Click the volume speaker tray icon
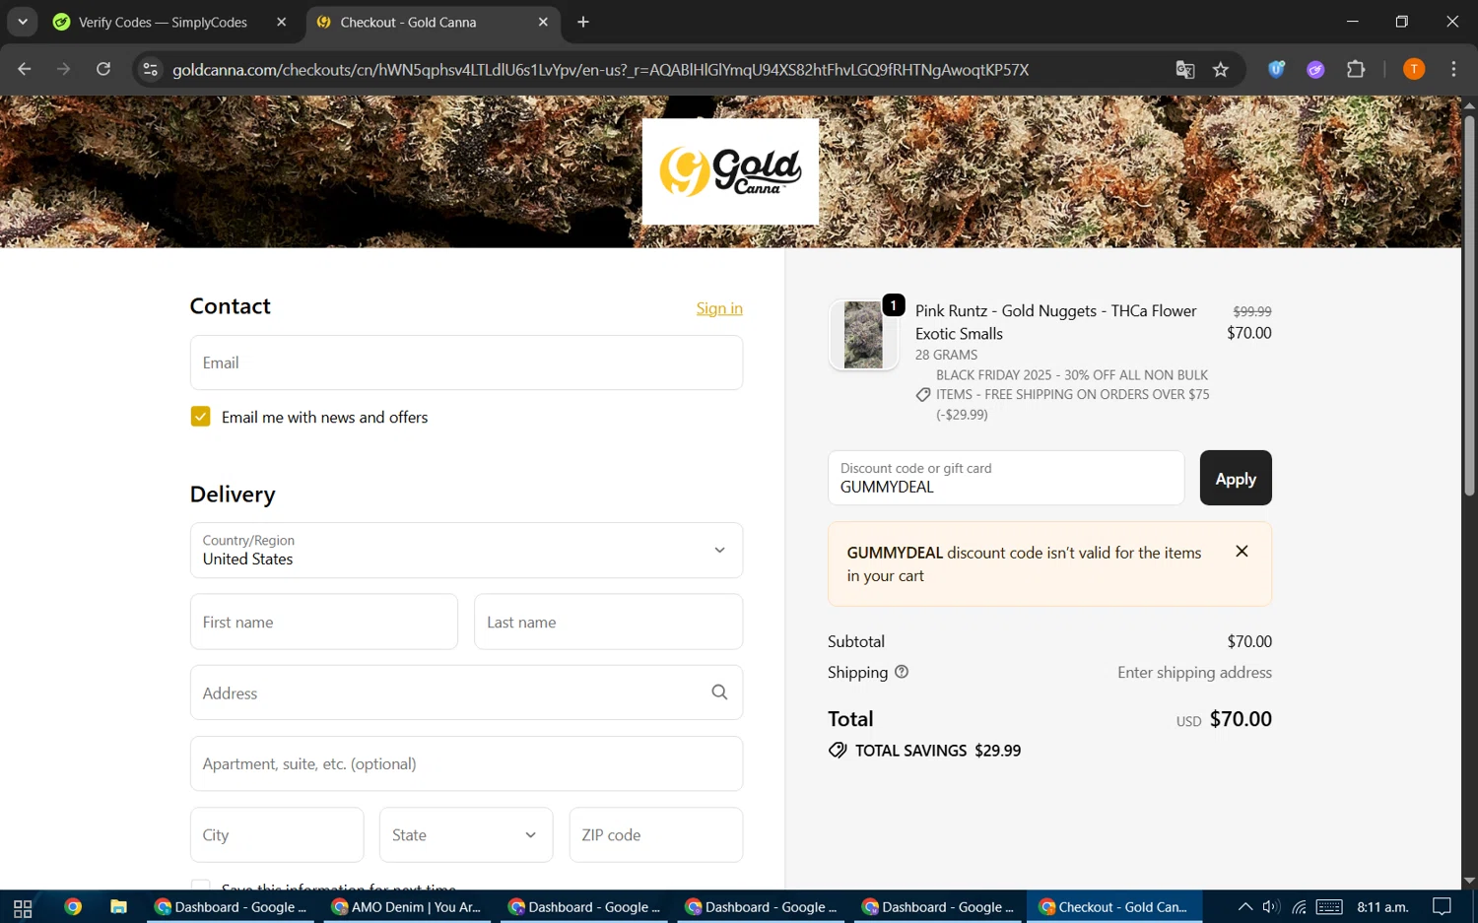The width and height of the screenshot is (1478, 923). [1271, 907]
